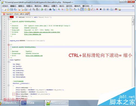
Task: Save the current file via toolbar
Action: click(x=12, y=9)
